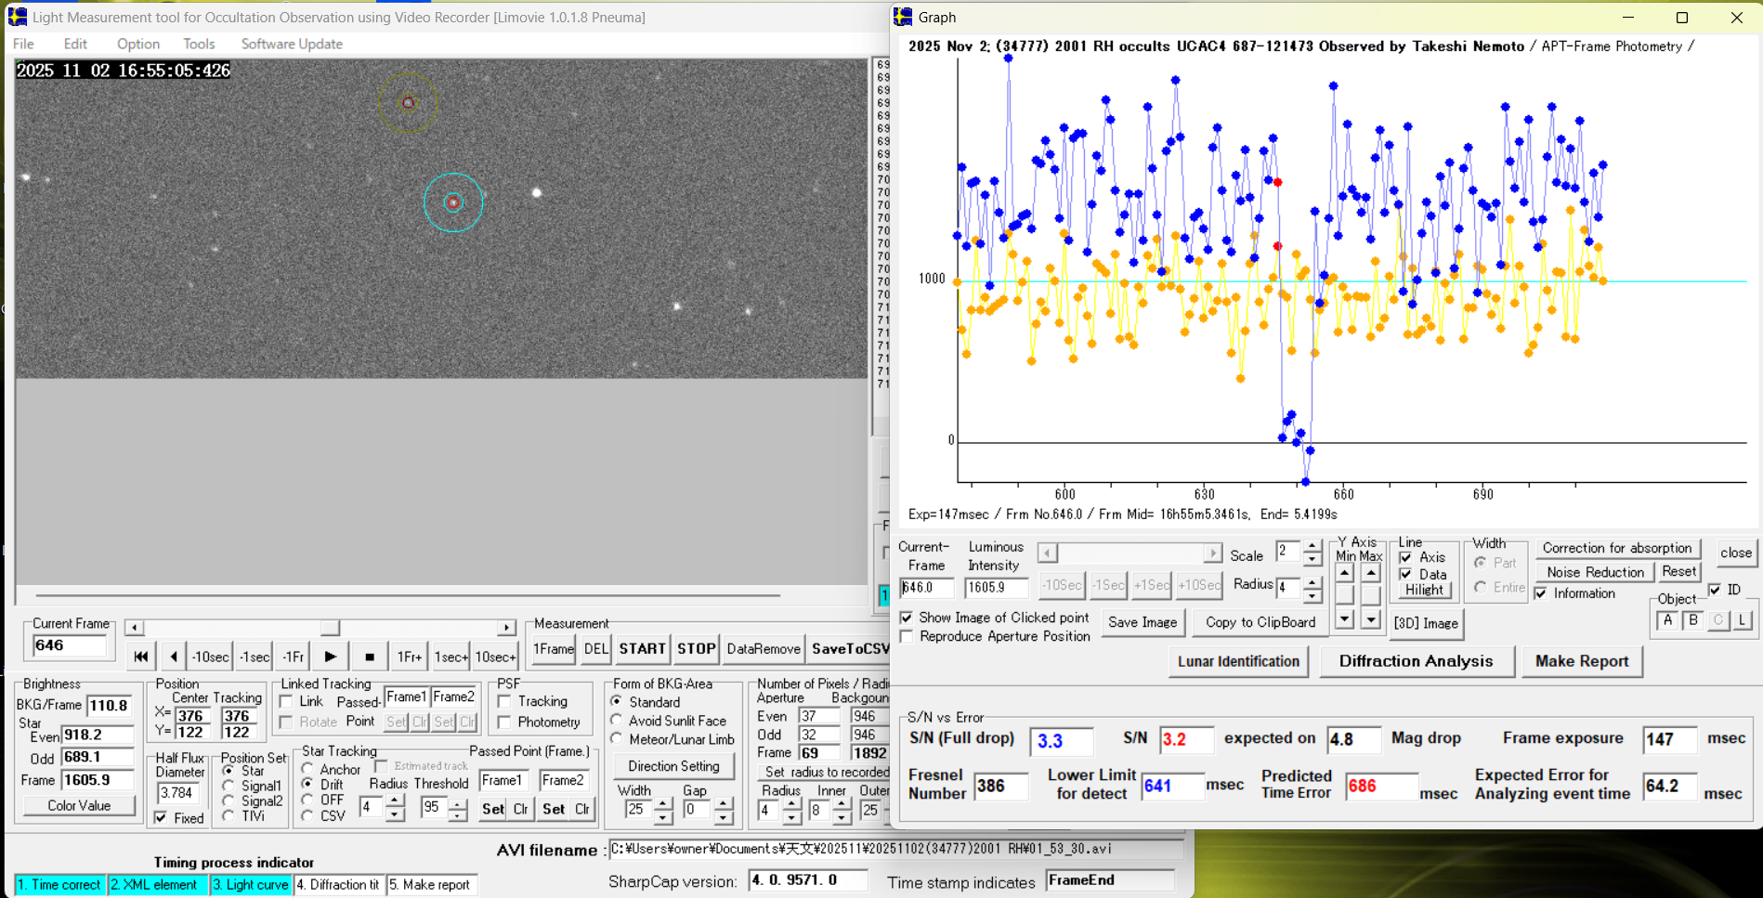Enable Reproduce Aperture Position checkbox

coord(907,636)
